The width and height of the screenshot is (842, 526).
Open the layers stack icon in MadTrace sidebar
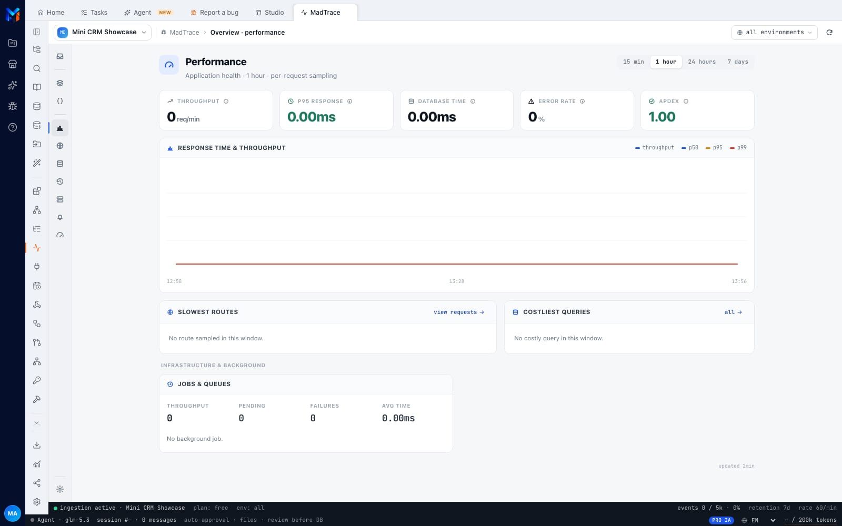click(60, 83)
